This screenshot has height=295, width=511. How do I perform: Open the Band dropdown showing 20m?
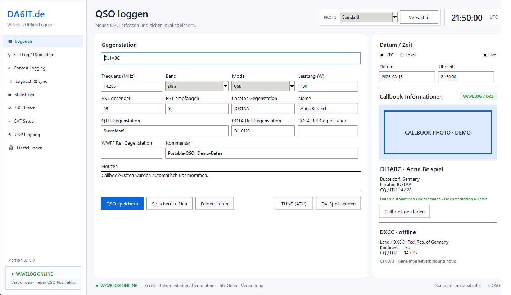197,86
